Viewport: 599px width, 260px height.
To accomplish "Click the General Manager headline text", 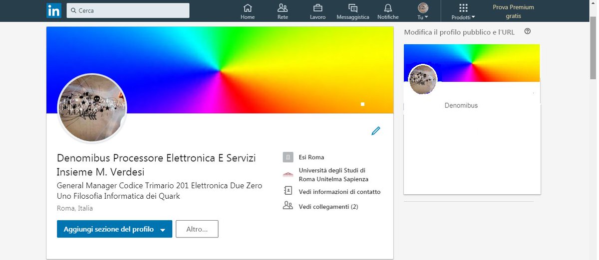I will coord(159,191).
